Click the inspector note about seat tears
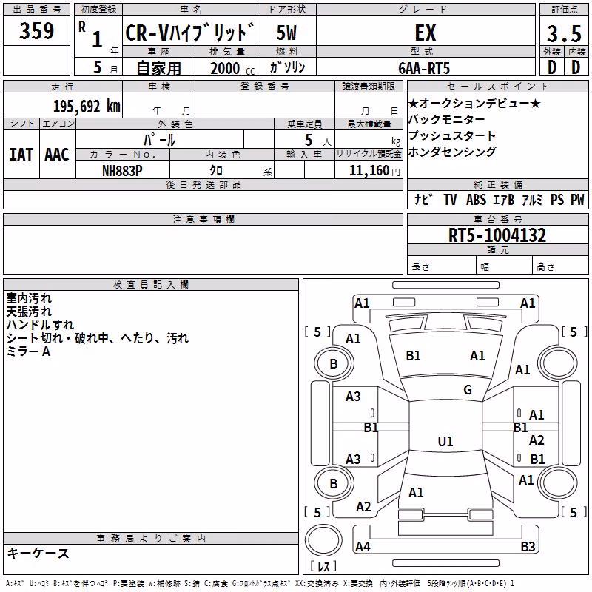592x592 pixels. 98,338
